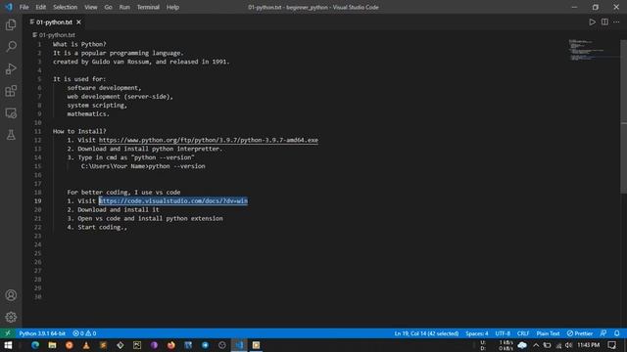Click the line "4. Start coding.."
The image size is (627, 352).
point(97,227)
